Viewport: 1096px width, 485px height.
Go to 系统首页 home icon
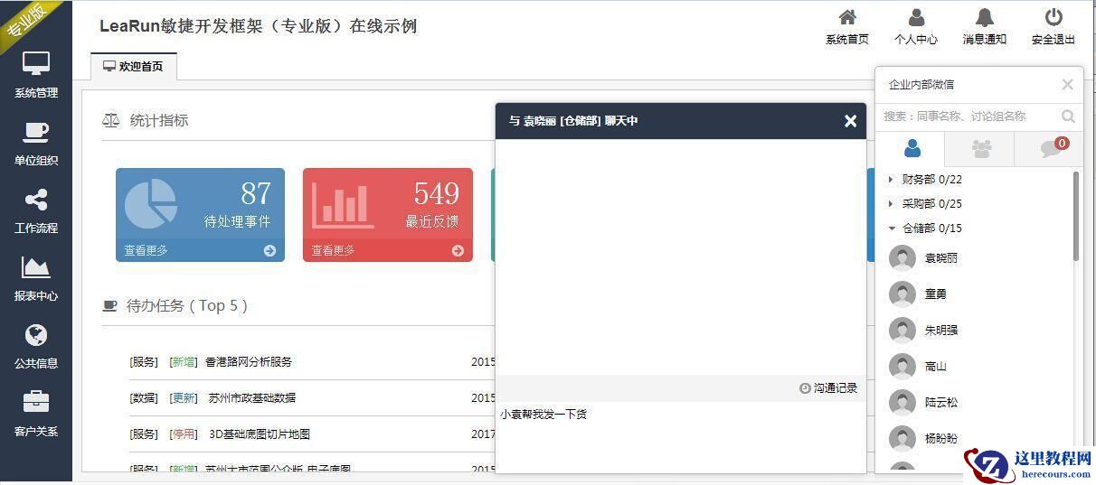coord(847,17)
